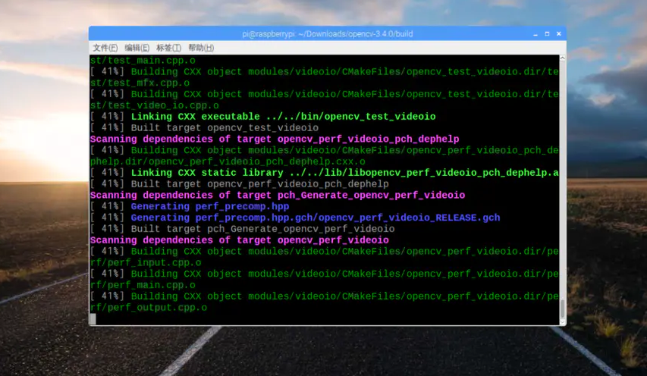Minimize the terminal window
Image resolution: width=647 pixels, height=376 pixels.
click(536, 34)
